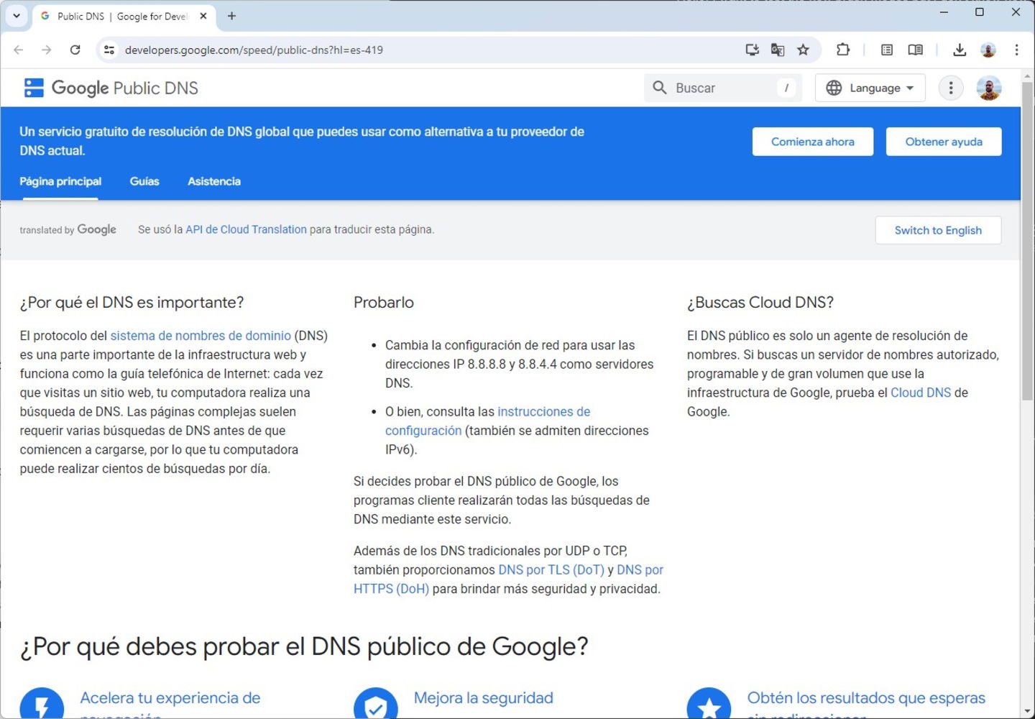
Task: Open Chrome three-dot menu
Action: 1016,50
